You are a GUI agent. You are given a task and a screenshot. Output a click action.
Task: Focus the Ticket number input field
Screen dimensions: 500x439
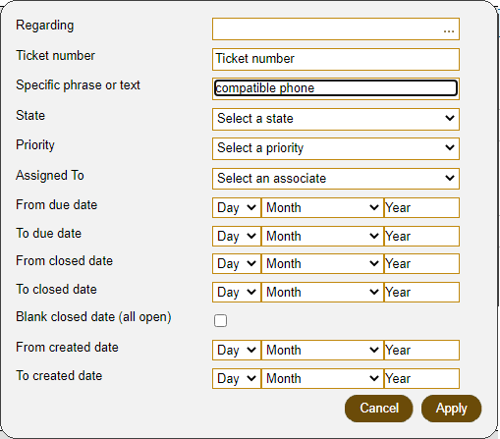pyautogui.click(x=336, y=59)
